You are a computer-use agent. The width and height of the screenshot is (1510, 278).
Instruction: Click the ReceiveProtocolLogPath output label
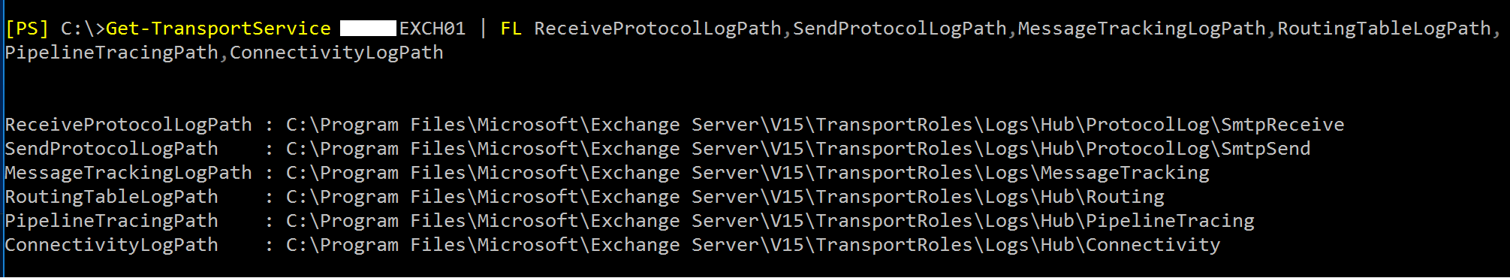tap(128, 125)
